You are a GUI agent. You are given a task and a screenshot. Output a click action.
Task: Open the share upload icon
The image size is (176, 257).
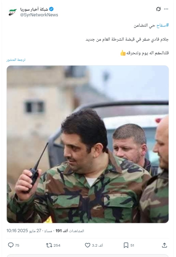tap(164, 245)
